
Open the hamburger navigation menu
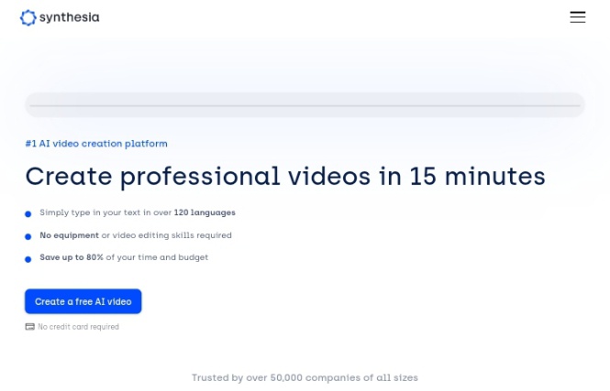pyautogui.click(x=578, y=17)
